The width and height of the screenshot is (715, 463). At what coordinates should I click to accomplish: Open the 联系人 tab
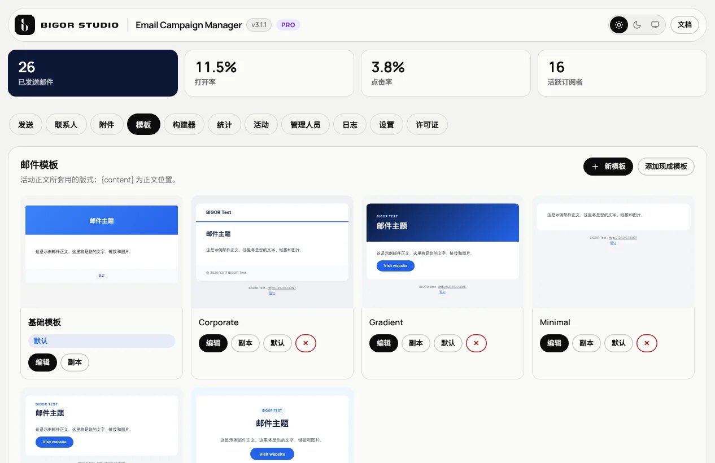click(66, 125)
